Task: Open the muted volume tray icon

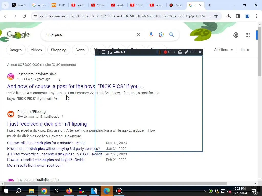Action: point(229,191)
